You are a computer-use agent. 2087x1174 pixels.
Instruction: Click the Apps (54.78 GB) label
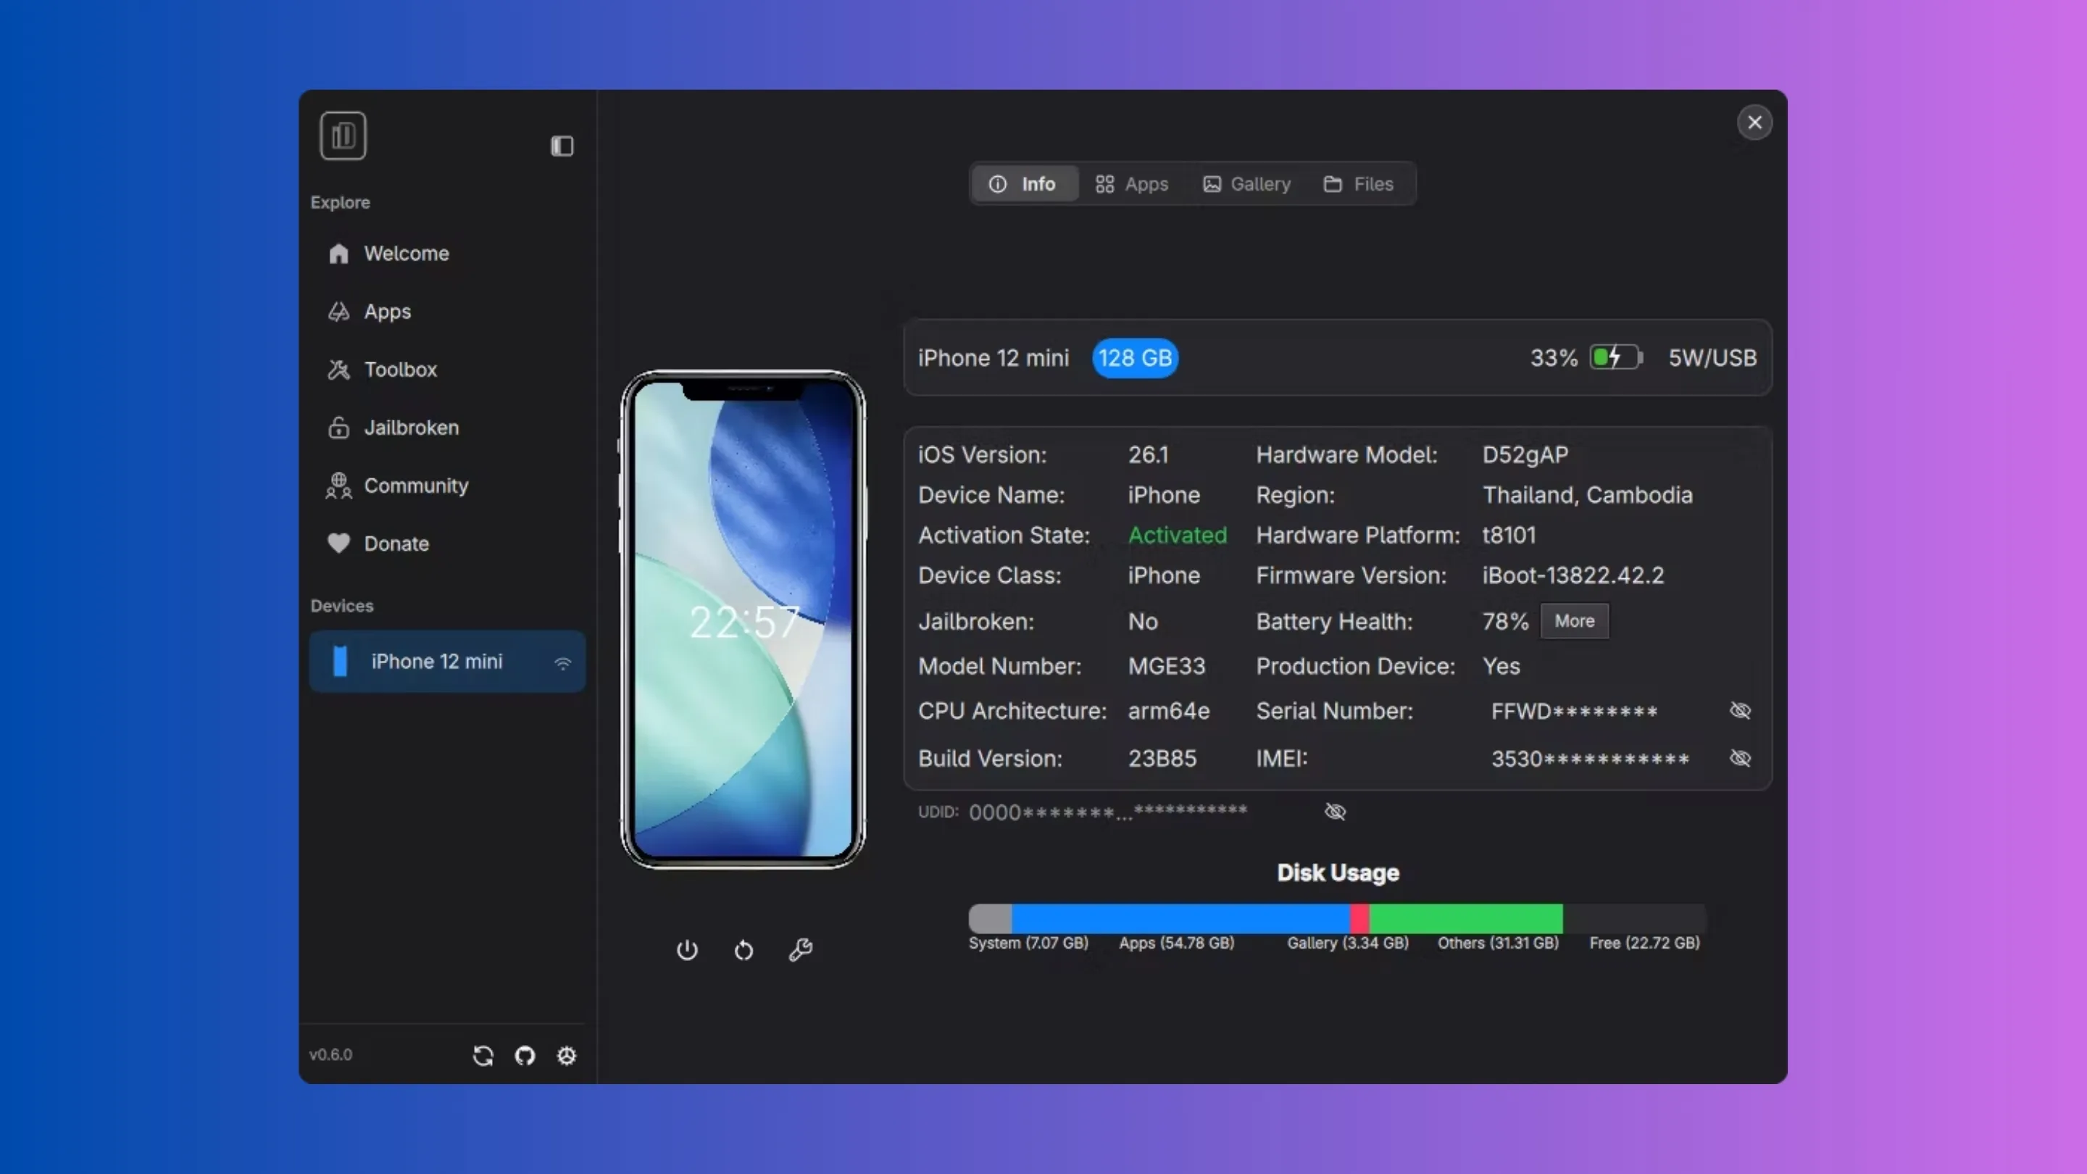(1176, 943)
